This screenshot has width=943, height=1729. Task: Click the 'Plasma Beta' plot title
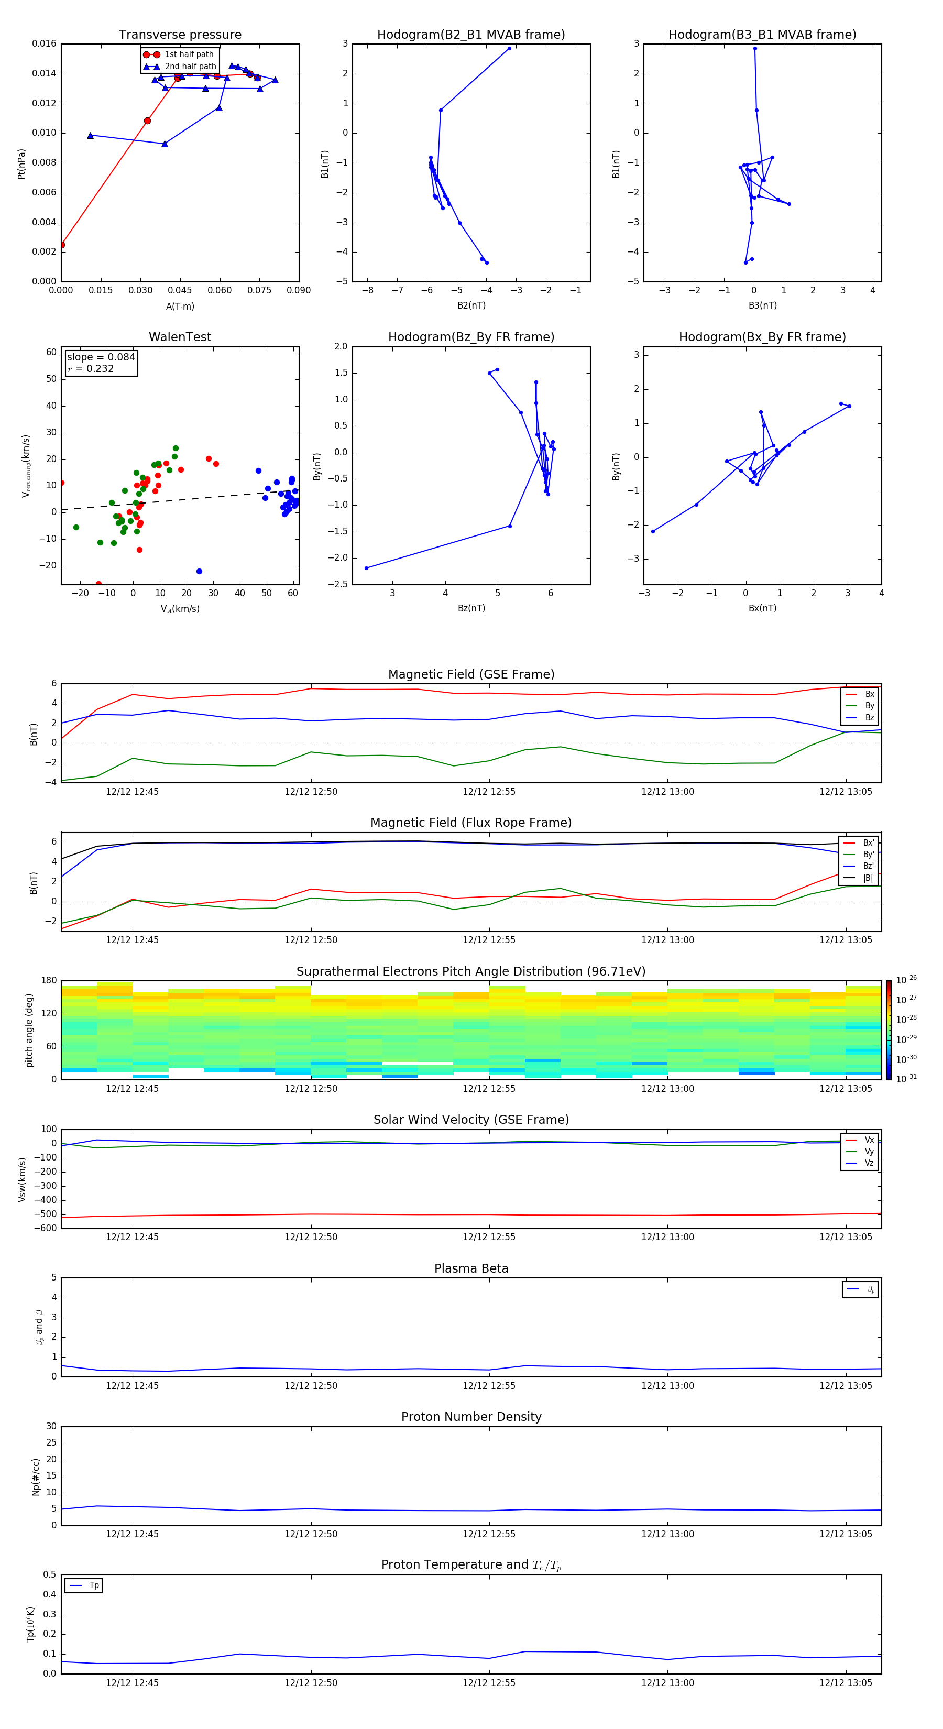(471, 1269)
